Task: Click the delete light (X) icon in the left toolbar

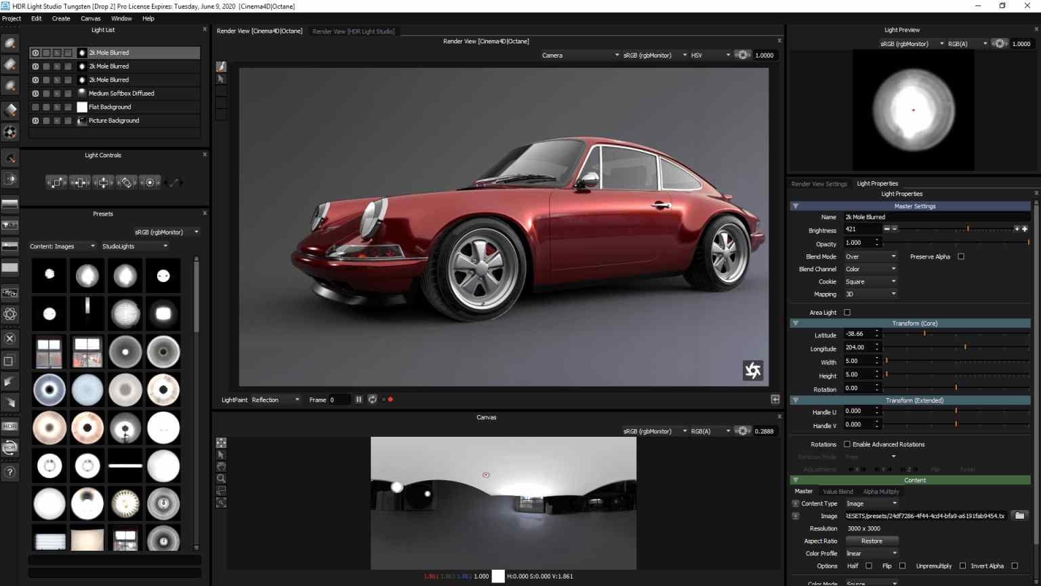Action: (9, 338)
